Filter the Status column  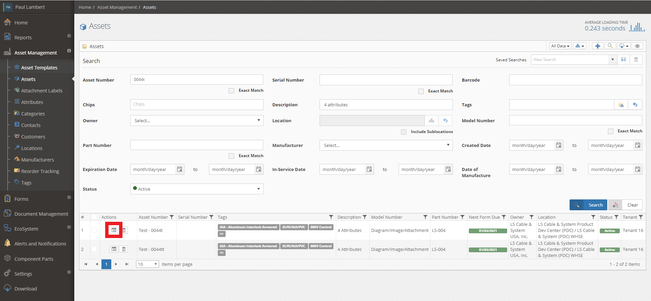click(x=616, y=217)
